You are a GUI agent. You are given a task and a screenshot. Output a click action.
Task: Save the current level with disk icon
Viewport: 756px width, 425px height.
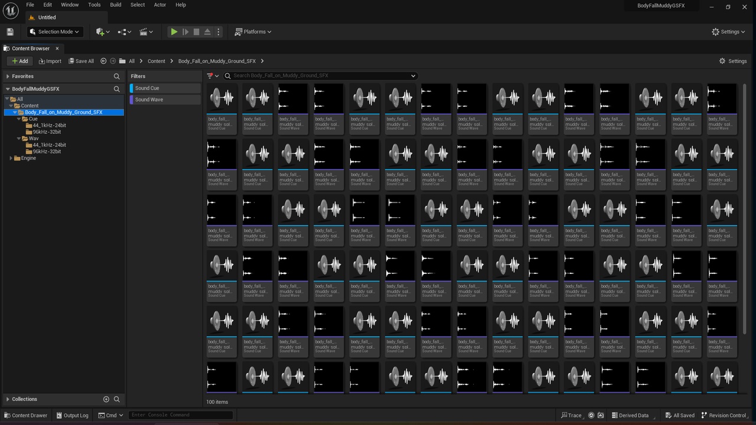10,32
